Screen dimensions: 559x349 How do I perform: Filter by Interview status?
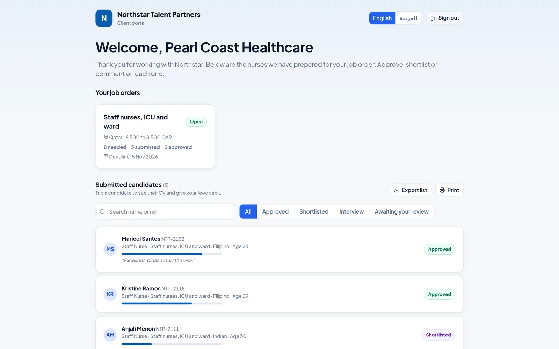coord(351,212)
